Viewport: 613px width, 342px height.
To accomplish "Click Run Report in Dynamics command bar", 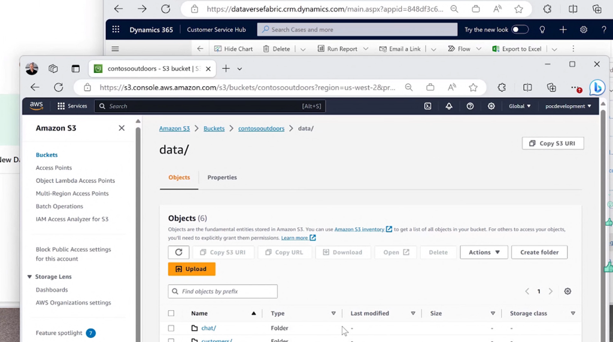I will tap(338, 49).
